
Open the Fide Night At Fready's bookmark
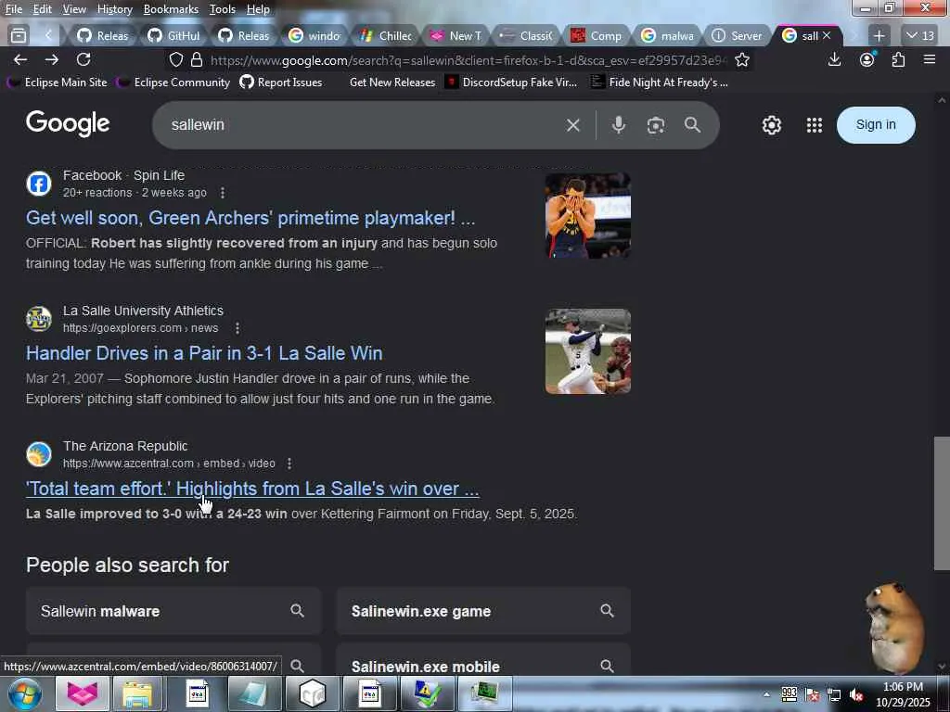click(661, 82)
